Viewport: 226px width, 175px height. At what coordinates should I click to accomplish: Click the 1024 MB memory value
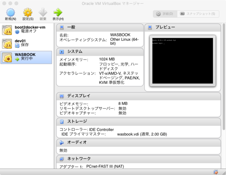tap(107, 59)
